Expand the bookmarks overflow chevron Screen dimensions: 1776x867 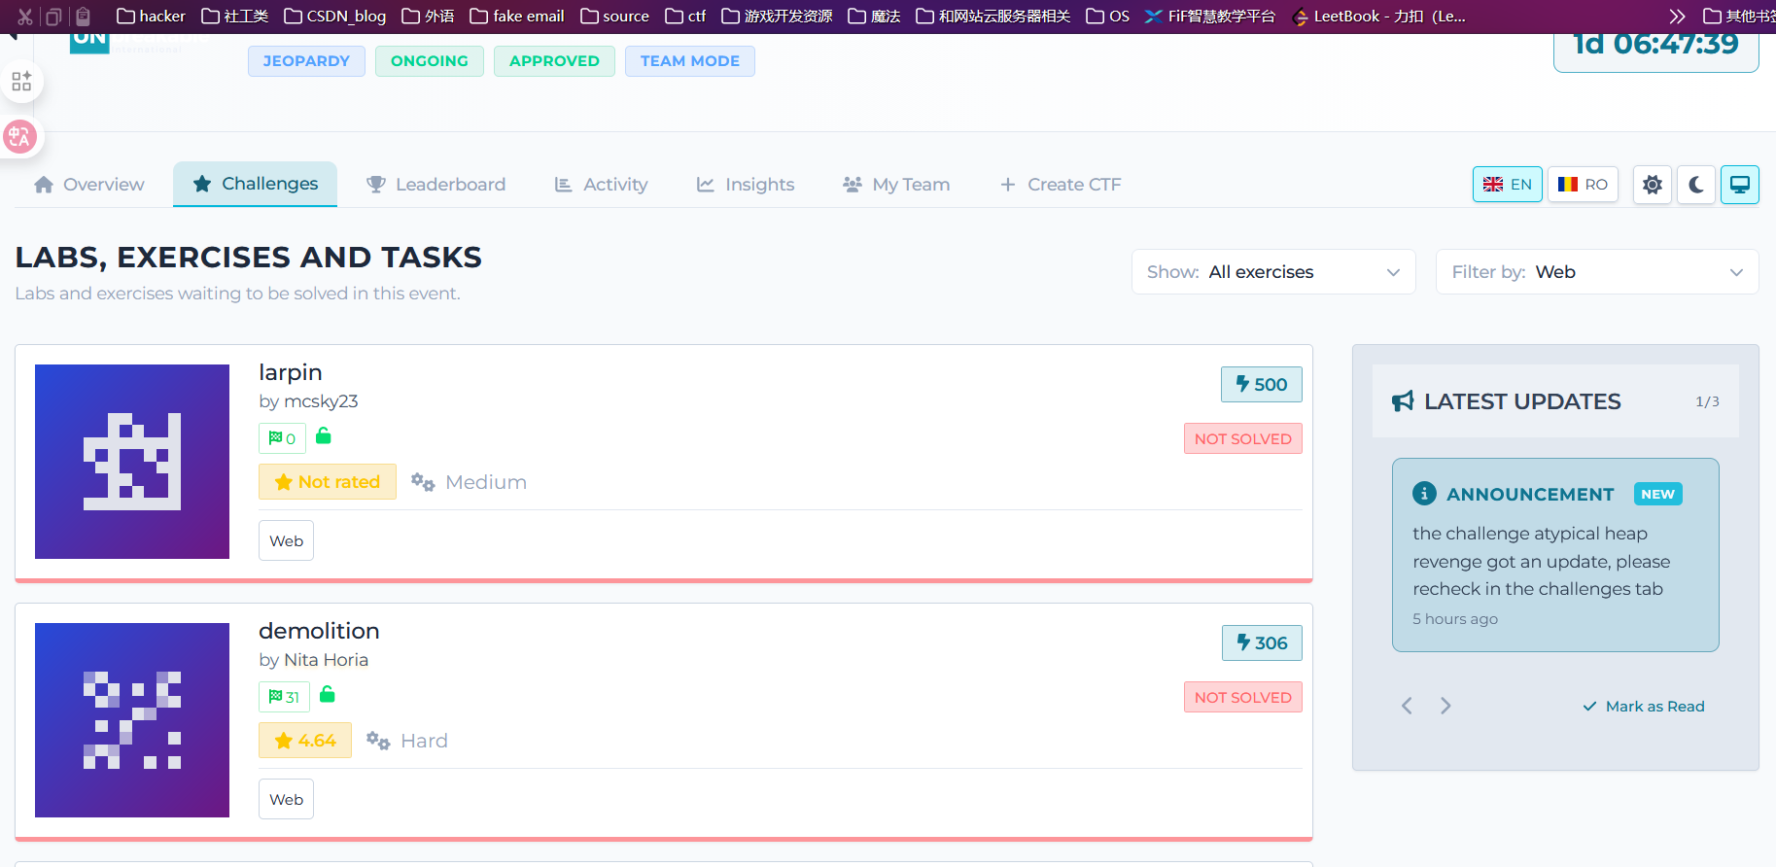point(1677,17)
